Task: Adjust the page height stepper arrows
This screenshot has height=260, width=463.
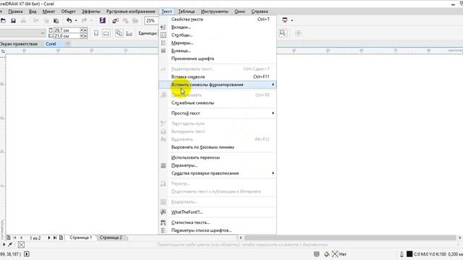Action: pos(84,35)
